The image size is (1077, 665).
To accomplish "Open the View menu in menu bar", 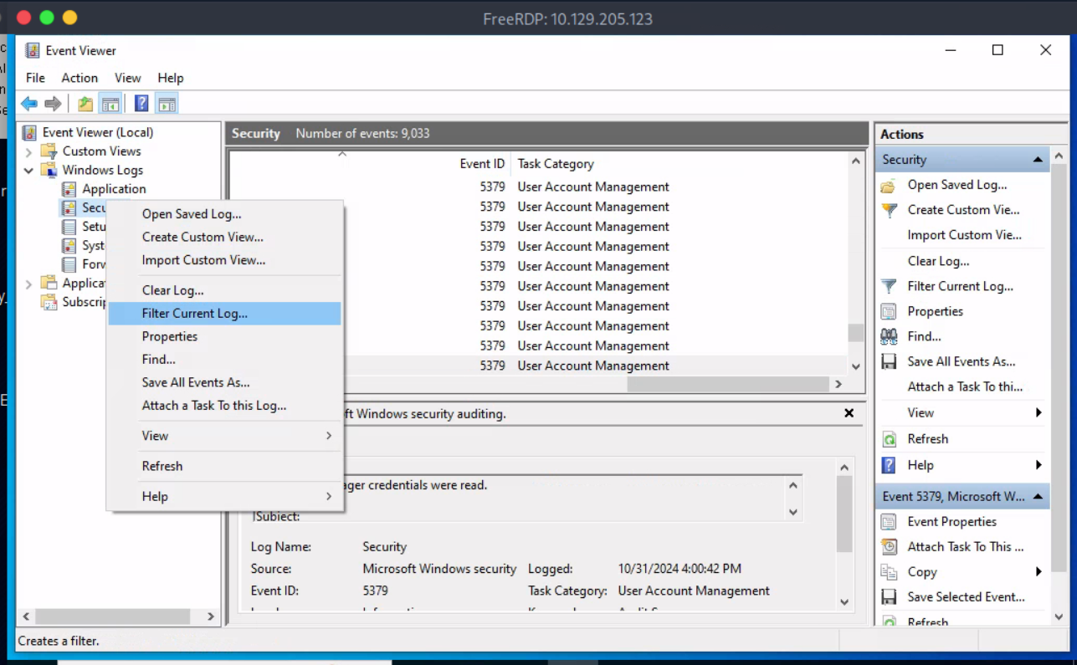I will [128, 78].
